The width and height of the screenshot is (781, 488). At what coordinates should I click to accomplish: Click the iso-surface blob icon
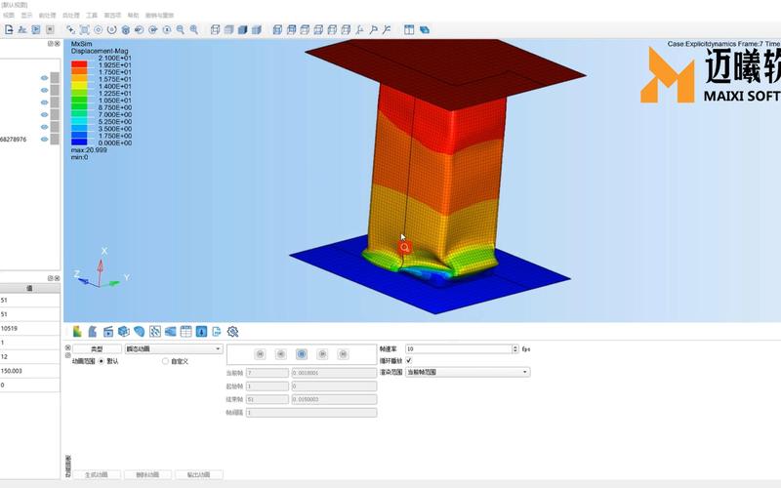(x=140, y=331)
